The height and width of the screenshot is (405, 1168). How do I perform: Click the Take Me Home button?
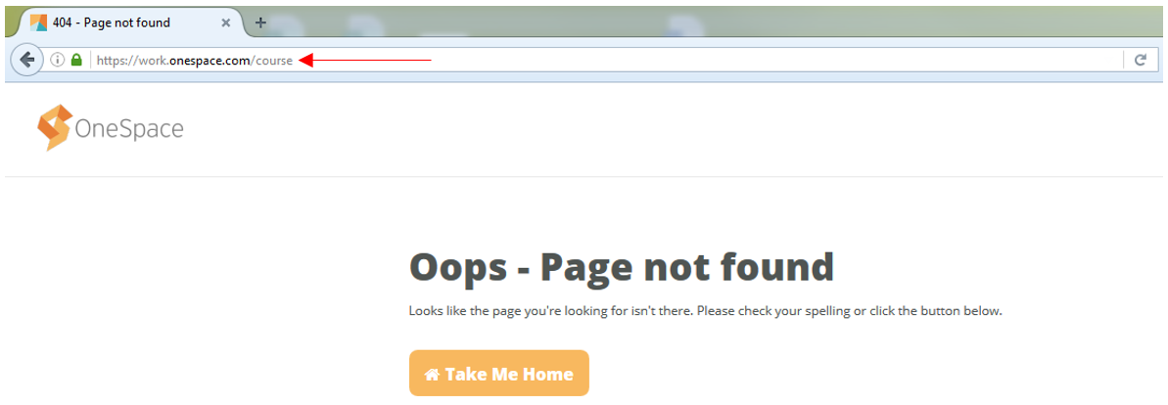499,373
